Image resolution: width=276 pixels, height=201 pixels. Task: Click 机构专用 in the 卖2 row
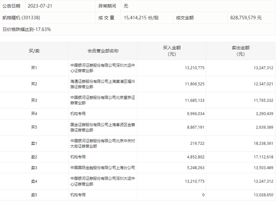(x=78, y=157)
